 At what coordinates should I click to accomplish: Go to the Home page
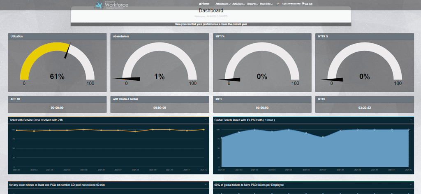click(204, 4)
